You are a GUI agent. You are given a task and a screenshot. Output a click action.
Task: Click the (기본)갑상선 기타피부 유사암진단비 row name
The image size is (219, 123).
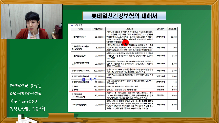click(x=80, y=48)
